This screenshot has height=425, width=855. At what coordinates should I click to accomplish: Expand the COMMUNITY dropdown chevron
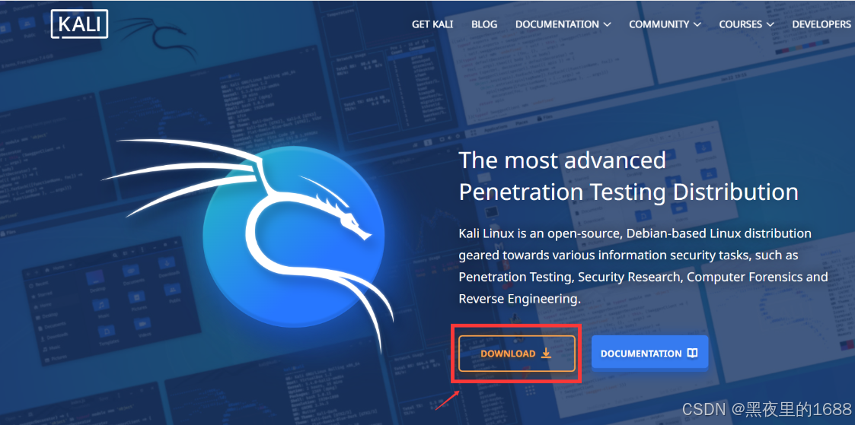pyautogui.click(x=697, y=24)
